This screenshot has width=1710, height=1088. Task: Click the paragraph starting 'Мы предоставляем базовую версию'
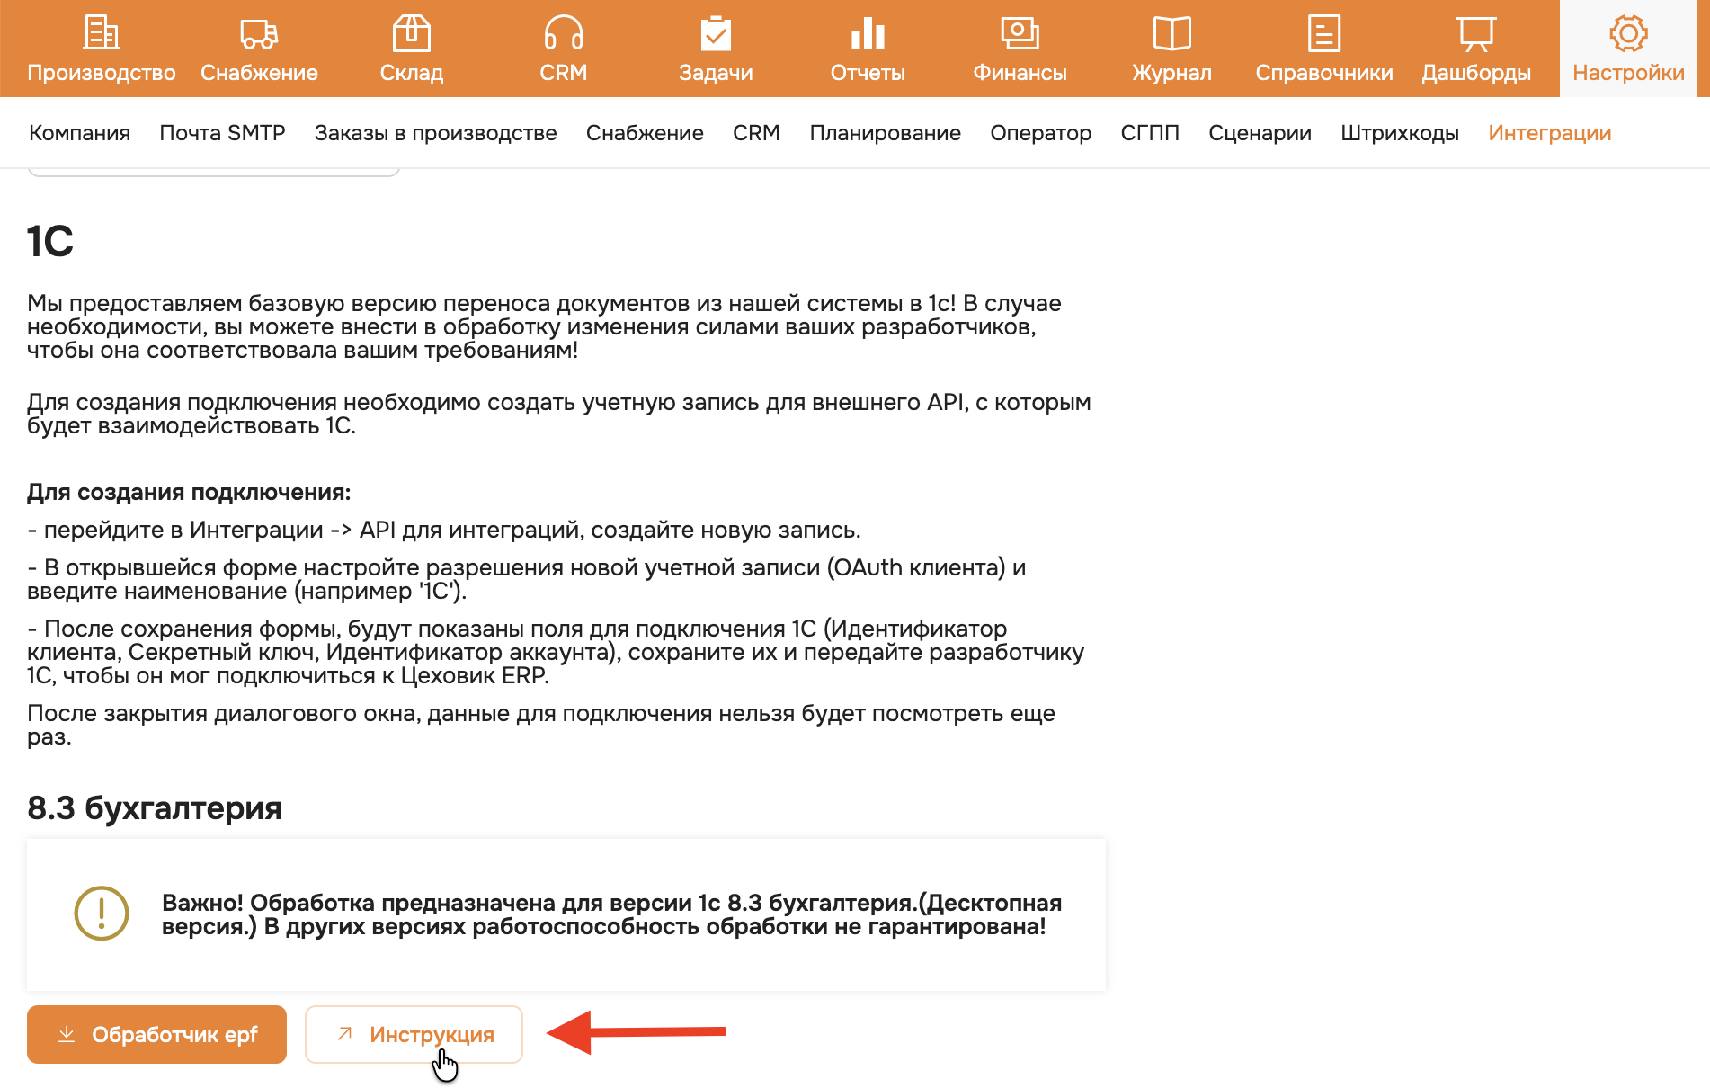click(544, 326)
